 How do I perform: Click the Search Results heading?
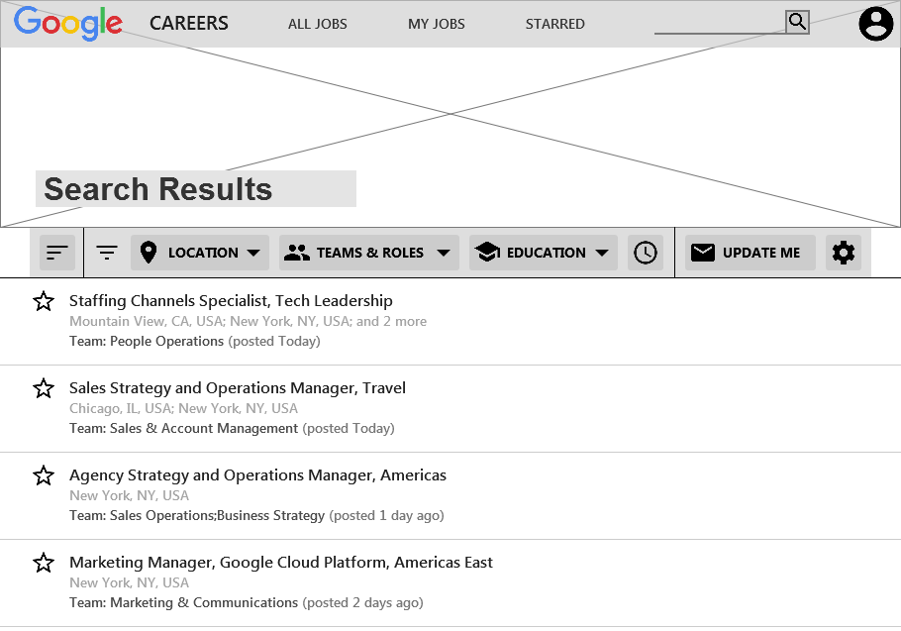(158, 189)
